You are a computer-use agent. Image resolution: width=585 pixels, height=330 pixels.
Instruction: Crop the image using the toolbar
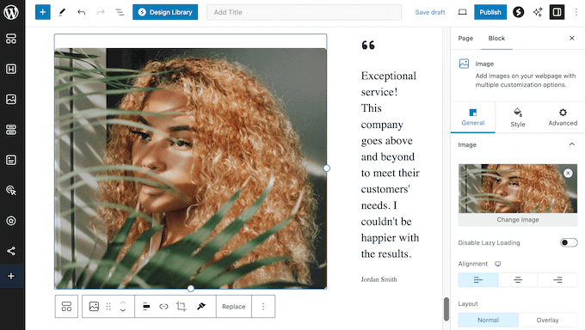point(182,307)
